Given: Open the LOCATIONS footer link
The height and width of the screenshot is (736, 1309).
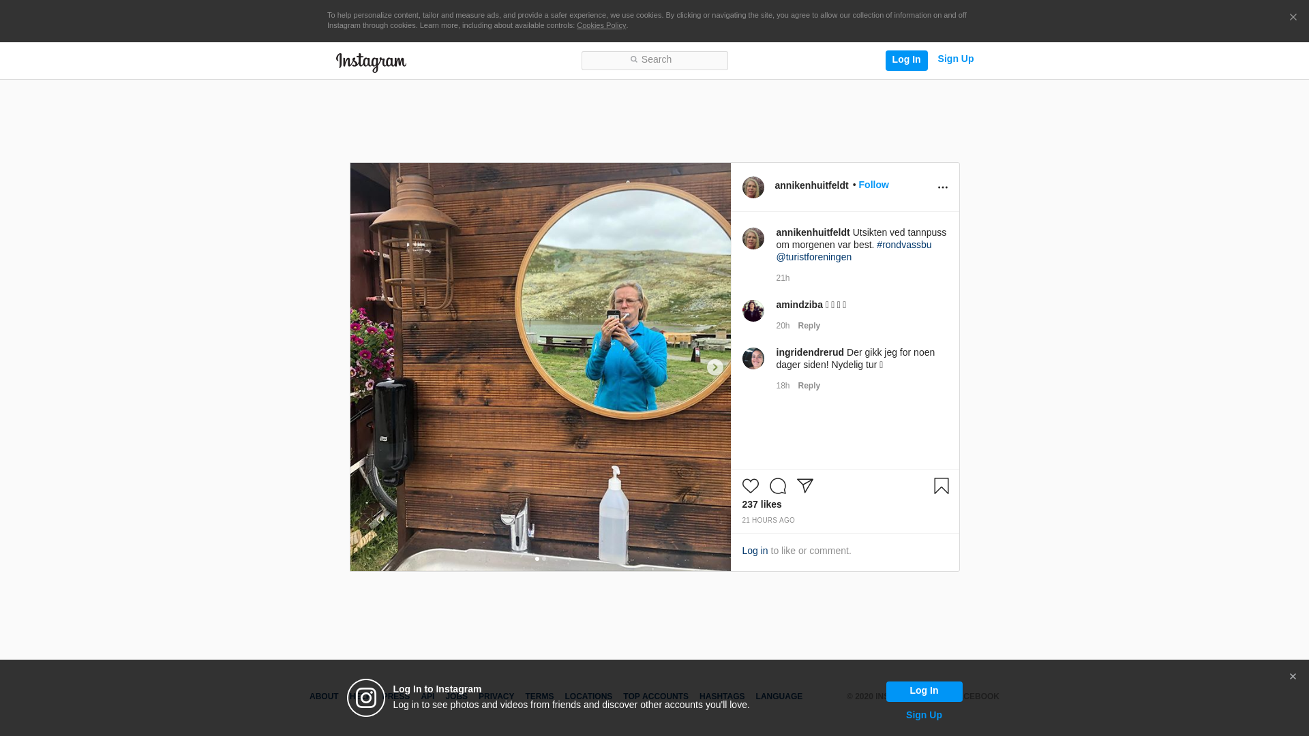Looking at the screenshot, I should [x=588, y=696].
